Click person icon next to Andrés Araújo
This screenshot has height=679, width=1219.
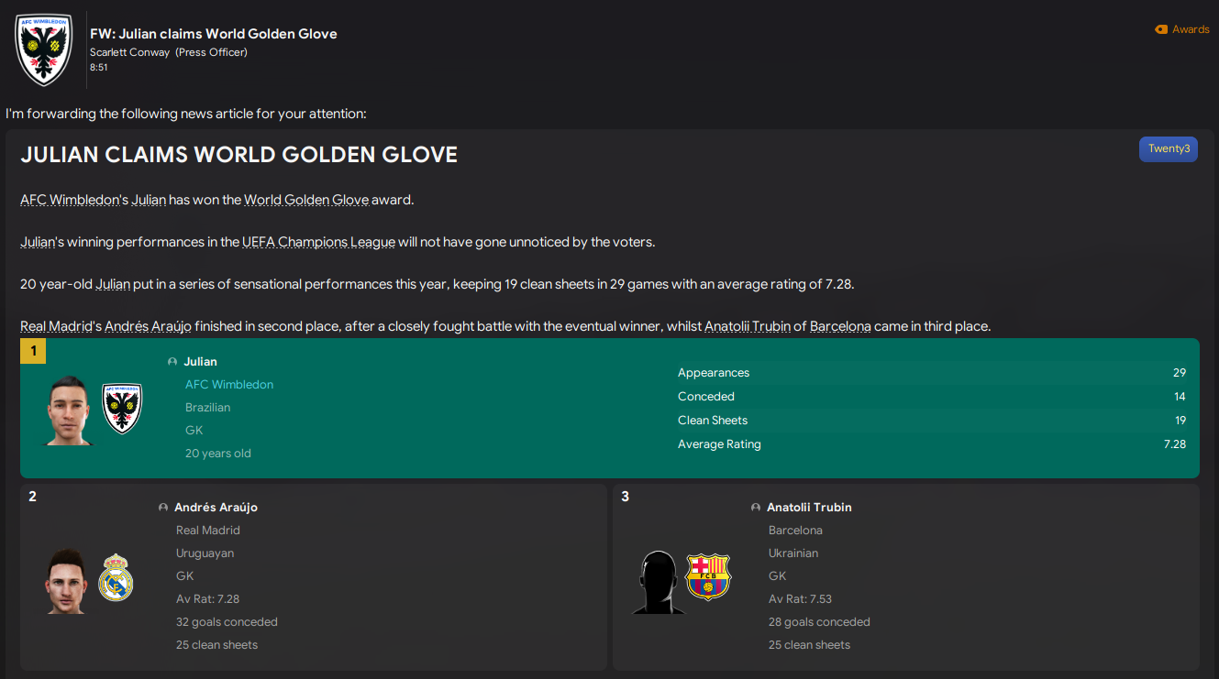(x=163, y=508)
